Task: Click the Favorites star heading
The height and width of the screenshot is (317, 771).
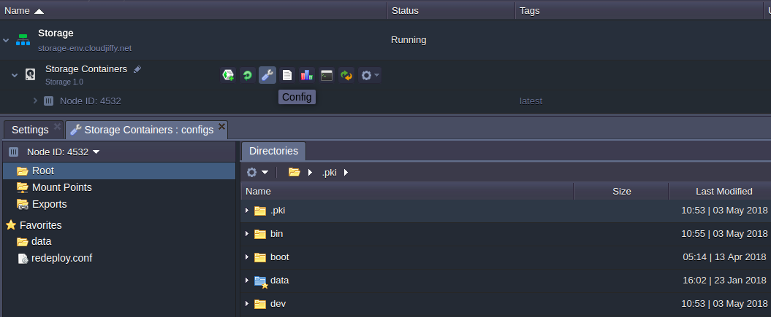Action: (x=34, y=225)
